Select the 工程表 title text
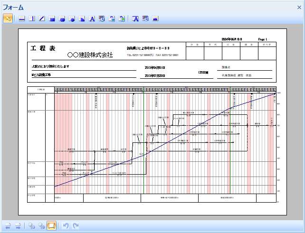305x233 pixels. point(43,48)
